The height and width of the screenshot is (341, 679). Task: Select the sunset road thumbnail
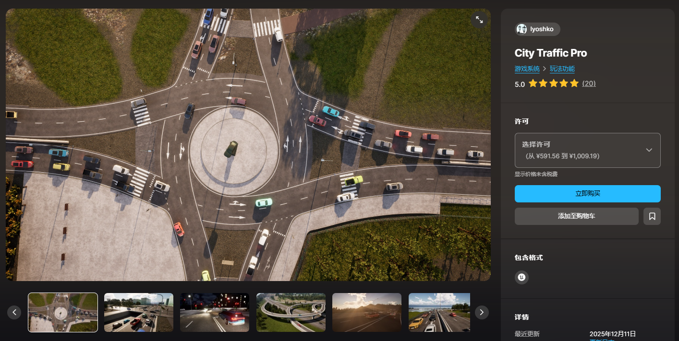(367, 313)
